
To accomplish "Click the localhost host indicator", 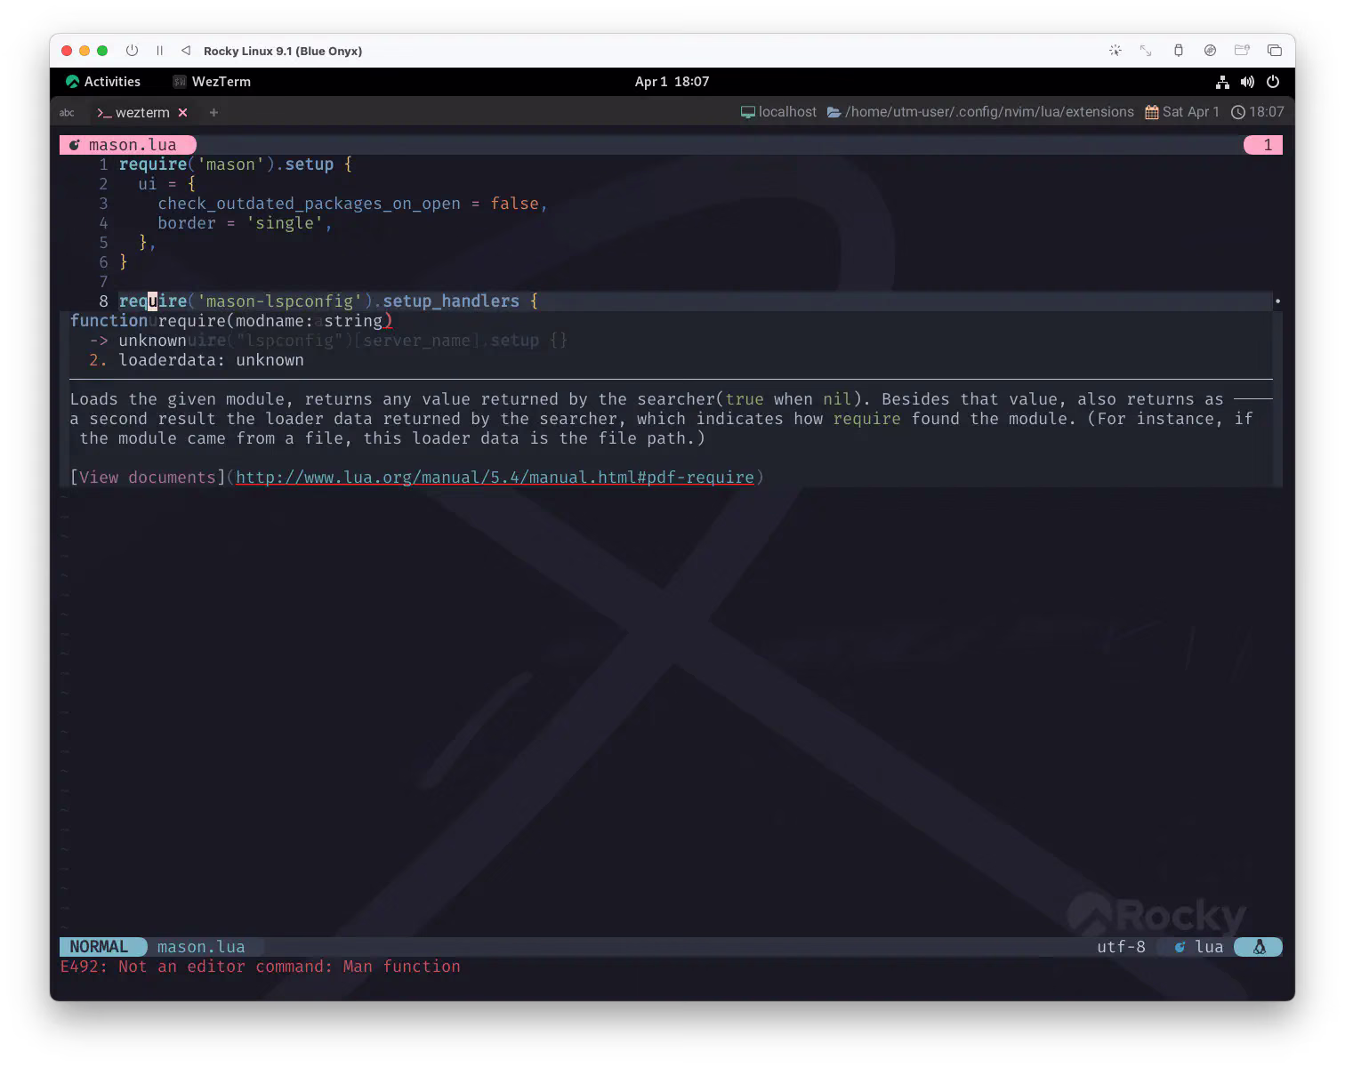I will tap(778, 112).
